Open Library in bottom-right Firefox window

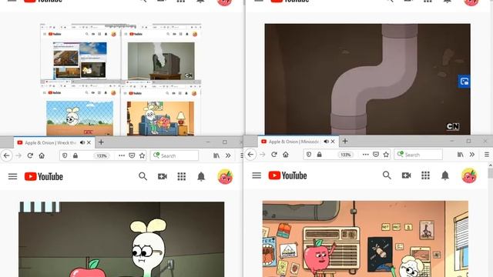461,154
